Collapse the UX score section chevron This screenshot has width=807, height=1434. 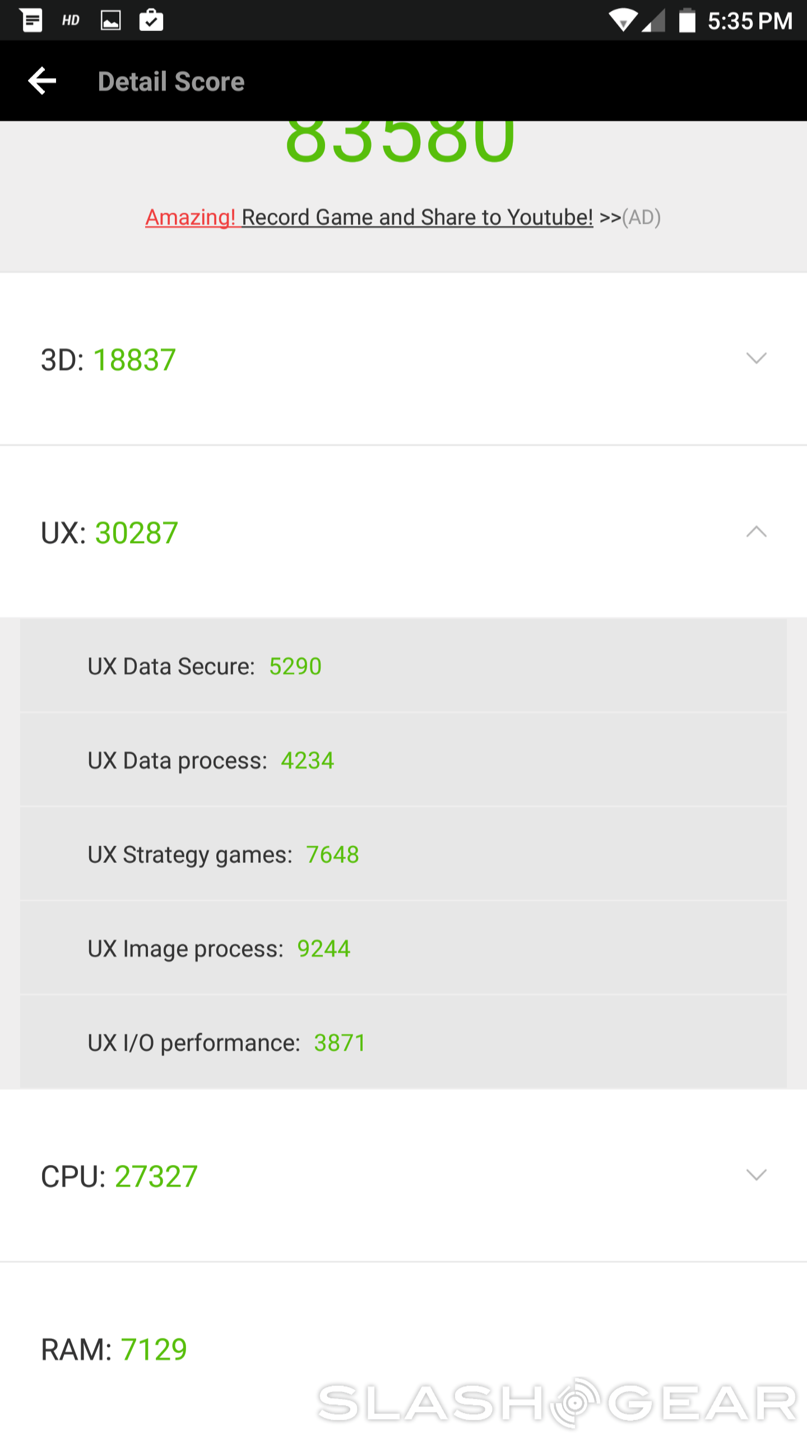pos(756,532)
